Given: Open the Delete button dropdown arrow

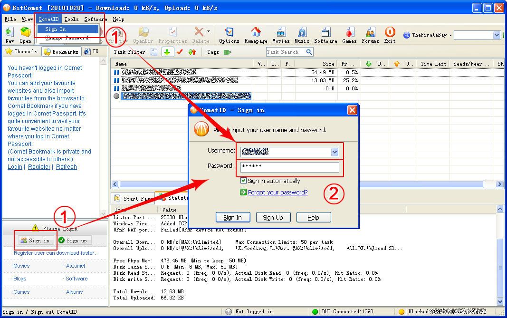Looking at the screenshot, I should [x=208, y=31].
